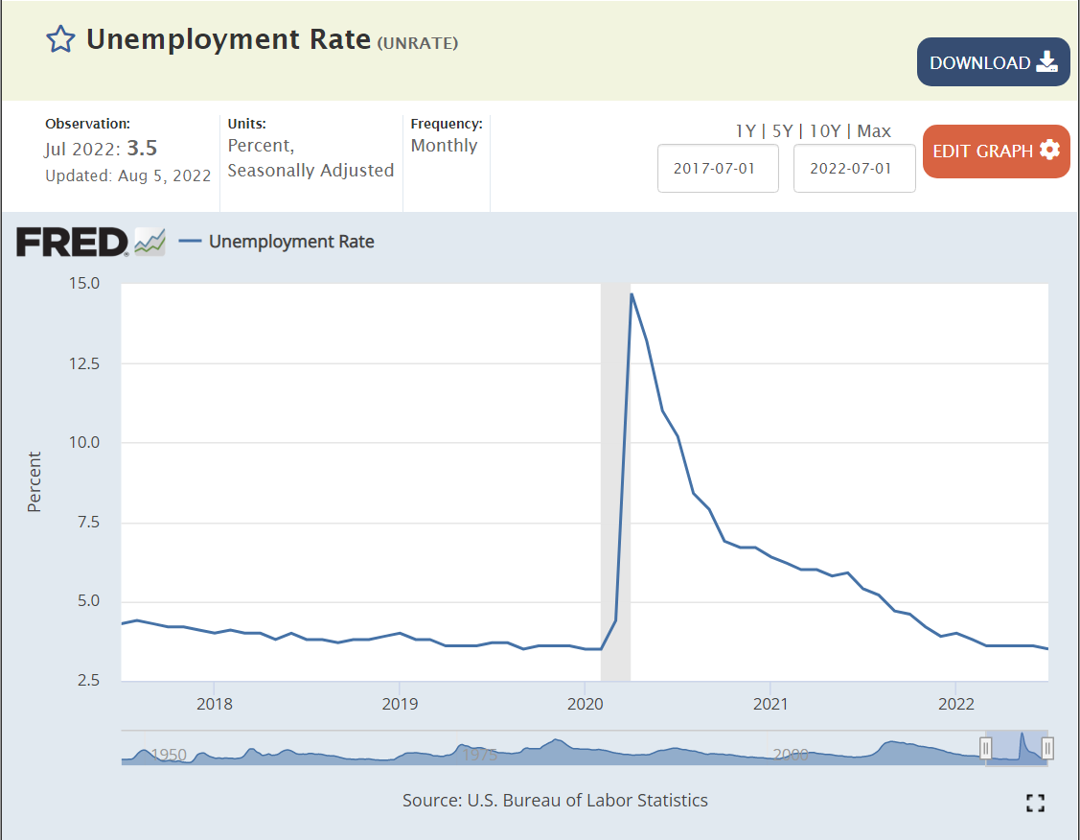The width and height of the screenshot is (1080, 840).
Task: Click the 2020 peak on chart line
Action: [632, 294]
